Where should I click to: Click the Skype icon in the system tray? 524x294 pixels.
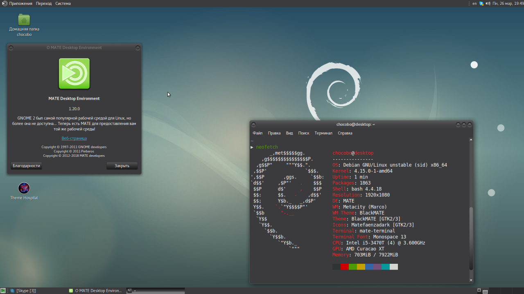(482, 3)
